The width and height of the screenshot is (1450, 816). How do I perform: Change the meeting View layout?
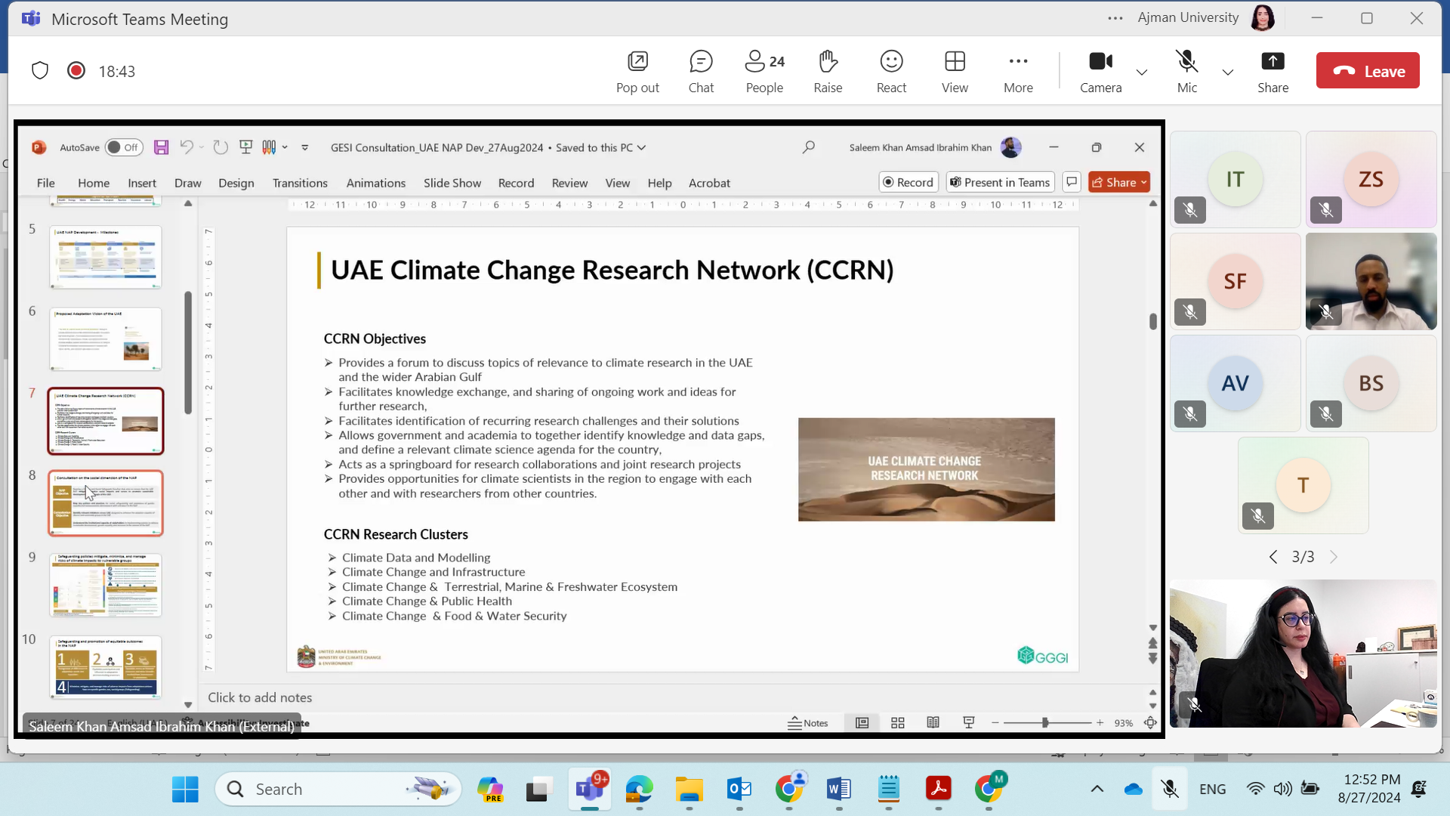[955, 71]
